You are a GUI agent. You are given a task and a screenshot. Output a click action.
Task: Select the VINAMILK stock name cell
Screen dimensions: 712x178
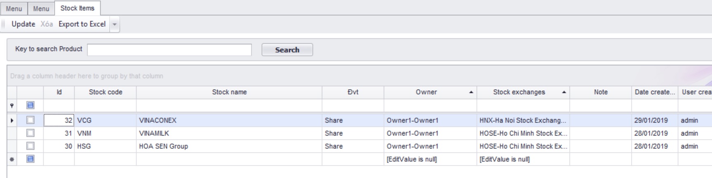click(x=229, y=133)
